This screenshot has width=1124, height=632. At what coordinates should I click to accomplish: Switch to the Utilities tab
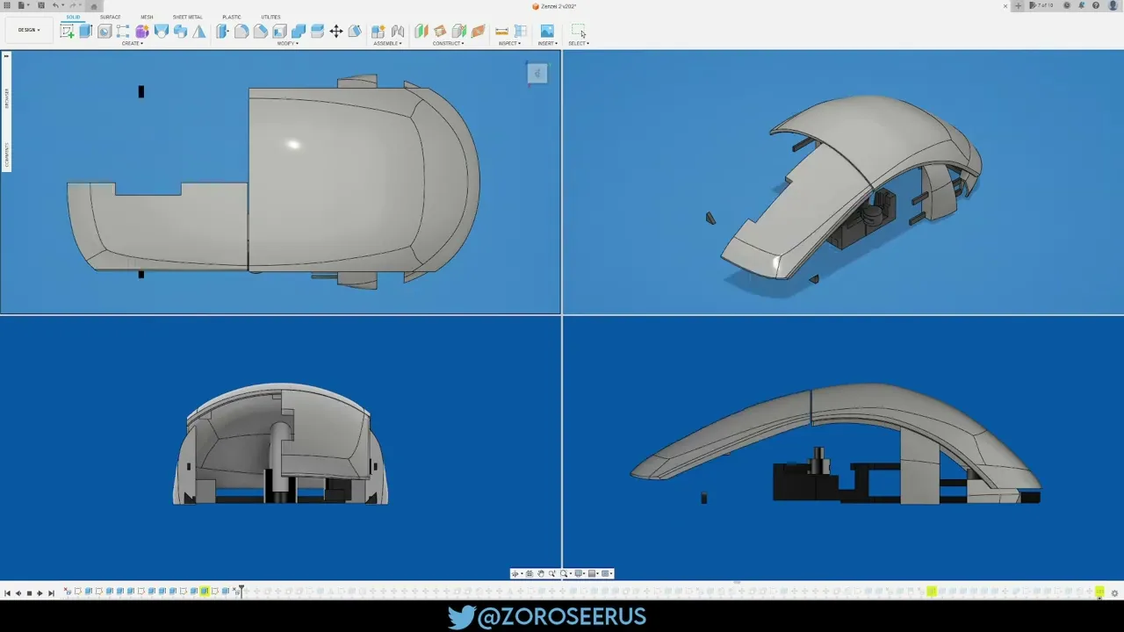point(270,17)
